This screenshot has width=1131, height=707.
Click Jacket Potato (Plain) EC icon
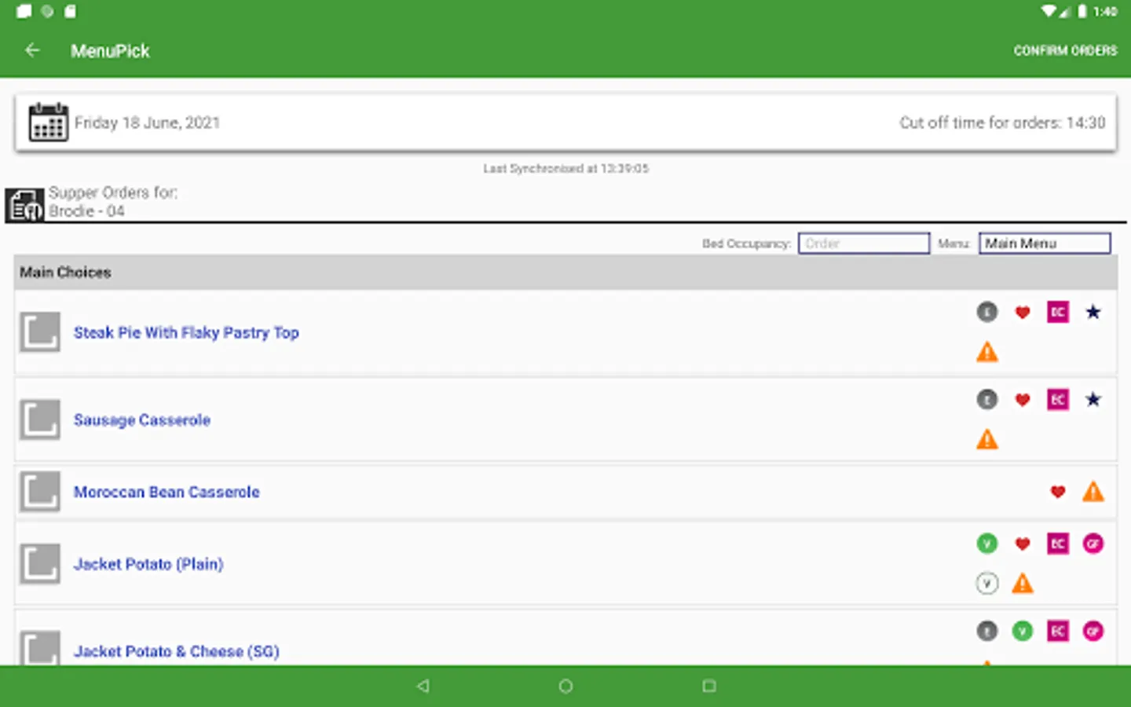(x=1058, y=543)
